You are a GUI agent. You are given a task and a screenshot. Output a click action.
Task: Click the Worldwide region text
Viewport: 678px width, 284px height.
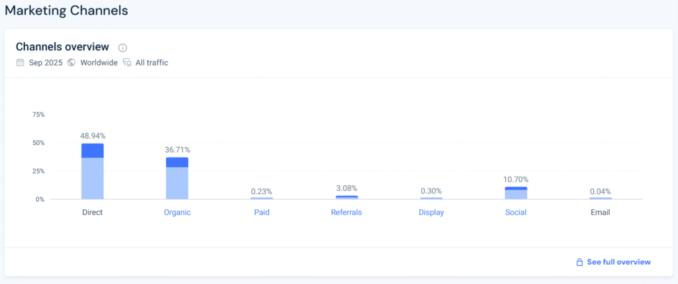(99, 63)
